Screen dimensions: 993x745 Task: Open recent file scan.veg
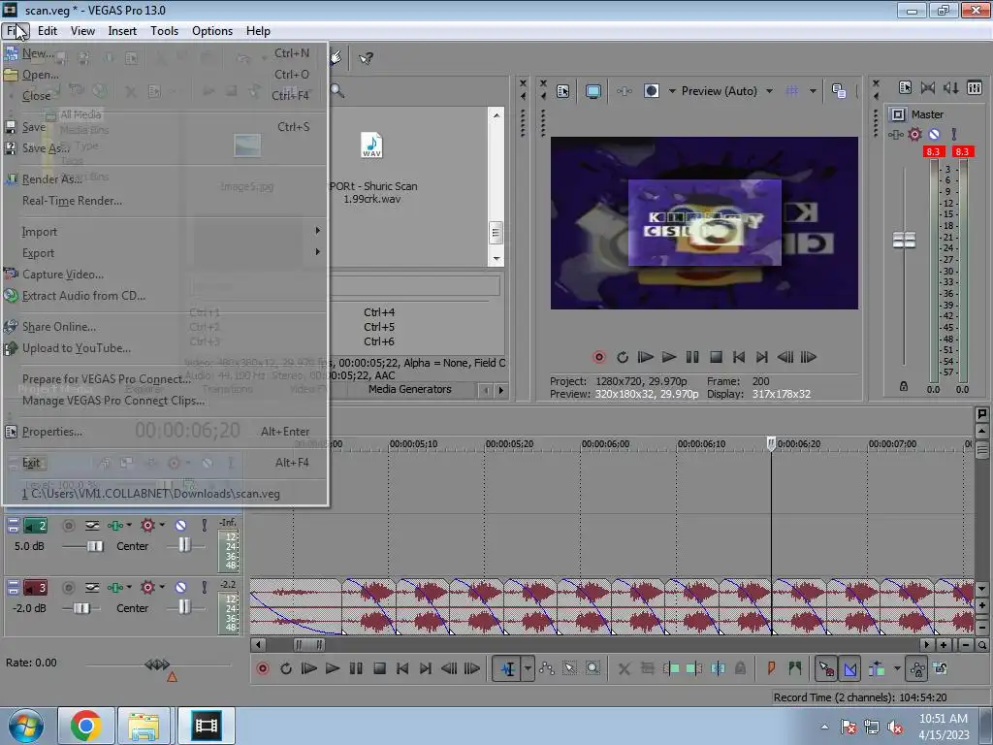165,494
